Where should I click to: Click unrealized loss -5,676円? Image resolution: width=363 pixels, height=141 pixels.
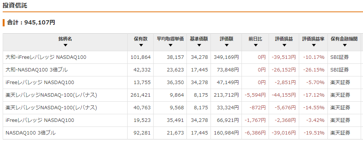tap(285, 107)
